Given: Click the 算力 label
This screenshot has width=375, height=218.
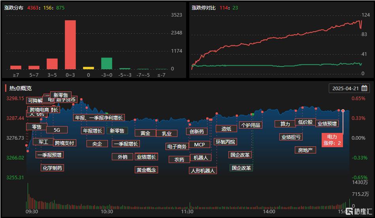Looking at the screenshot, I should pos(285,124).
